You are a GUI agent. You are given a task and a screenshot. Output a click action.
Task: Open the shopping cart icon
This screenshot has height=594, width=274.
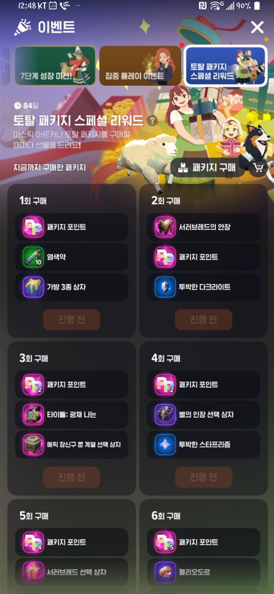[260, 167]
